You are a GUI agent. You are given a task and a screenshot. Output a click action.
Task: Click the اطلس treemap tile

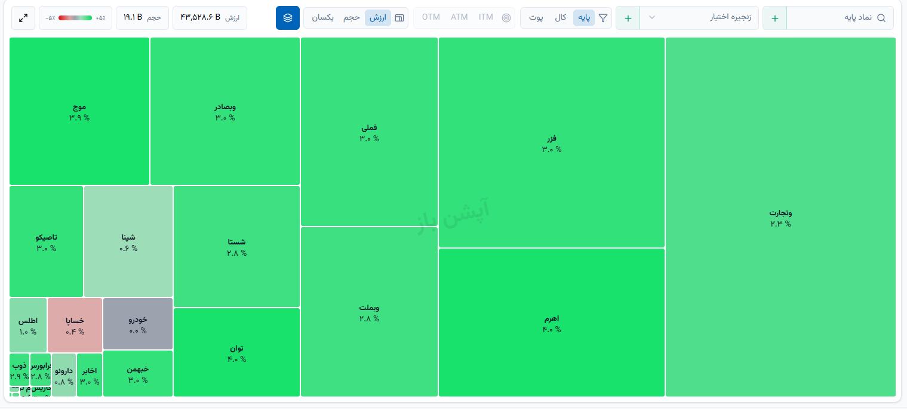tap(28, 325)
